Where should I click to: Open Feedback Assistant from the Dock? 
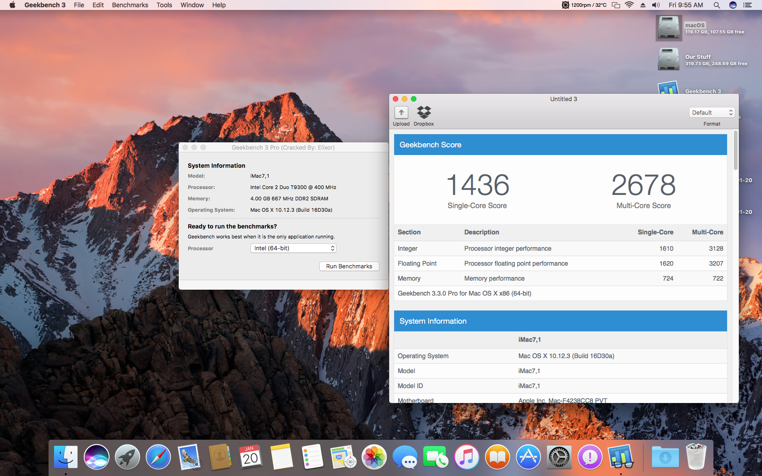coord(590,457)
